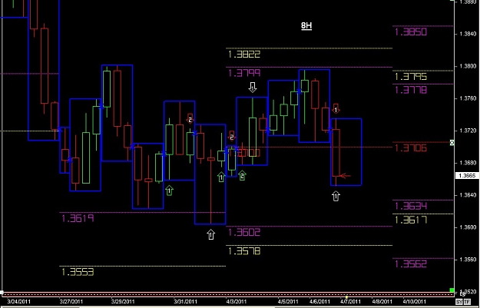Click the 3/31/2011 date on the time axis

186,302
